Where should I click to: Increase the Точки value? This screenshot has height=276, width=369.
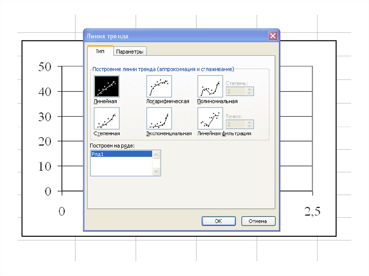pyautogui.click(x=249, y=122)
